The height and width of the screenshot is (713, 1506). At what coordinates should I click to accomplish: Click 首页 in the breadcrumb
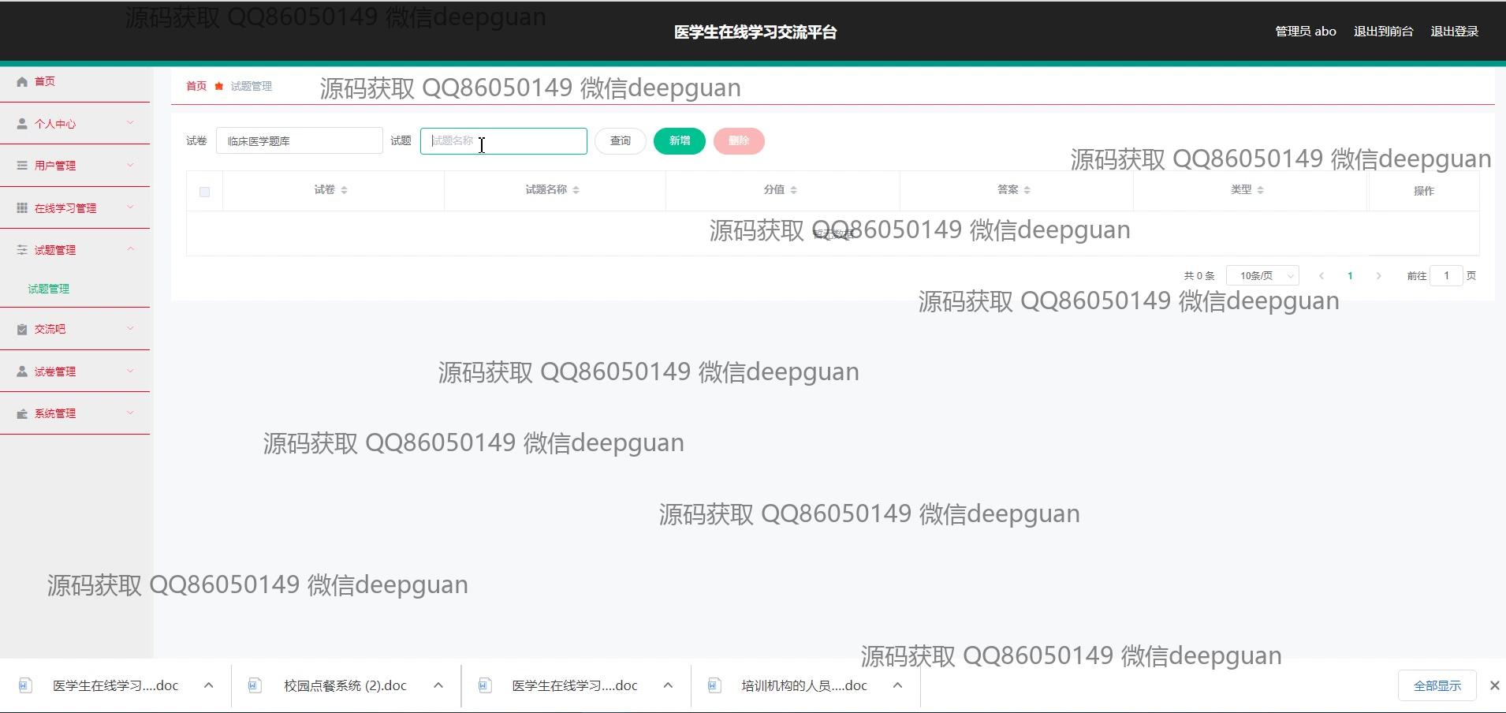196,86
